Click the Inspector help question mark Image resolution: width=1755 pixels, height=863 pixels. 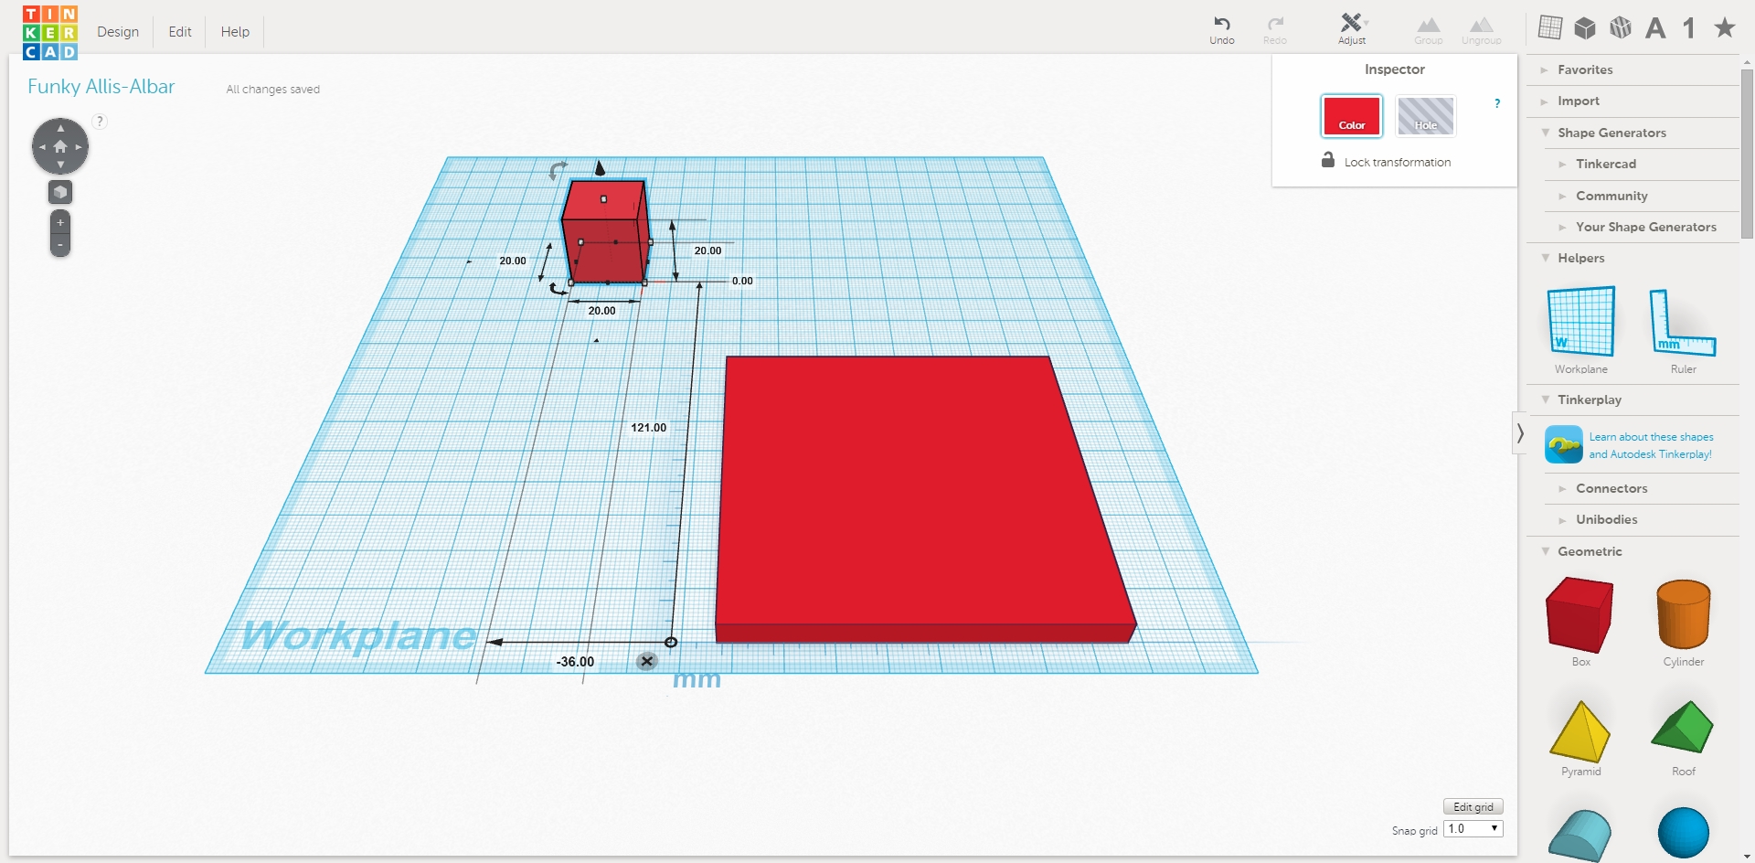[x=1497, y=103]
